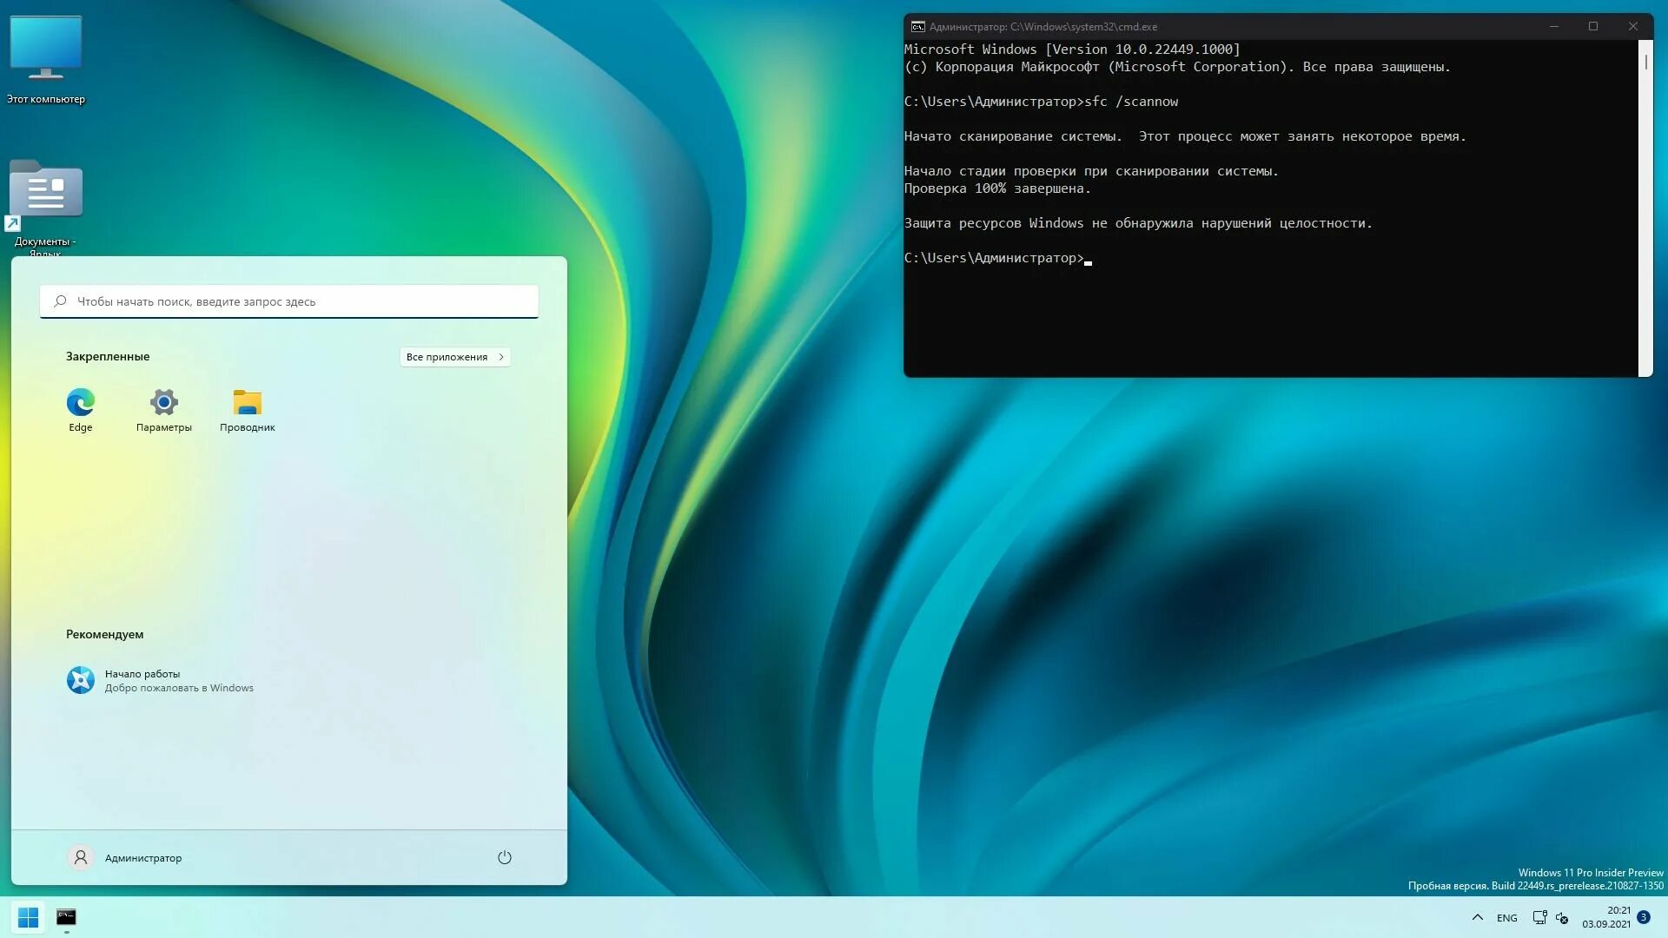Image resolution: width=1668 pixels, height=938 pixels.
Task: Open notification center badge with 3
Action: coord(1644,917)
